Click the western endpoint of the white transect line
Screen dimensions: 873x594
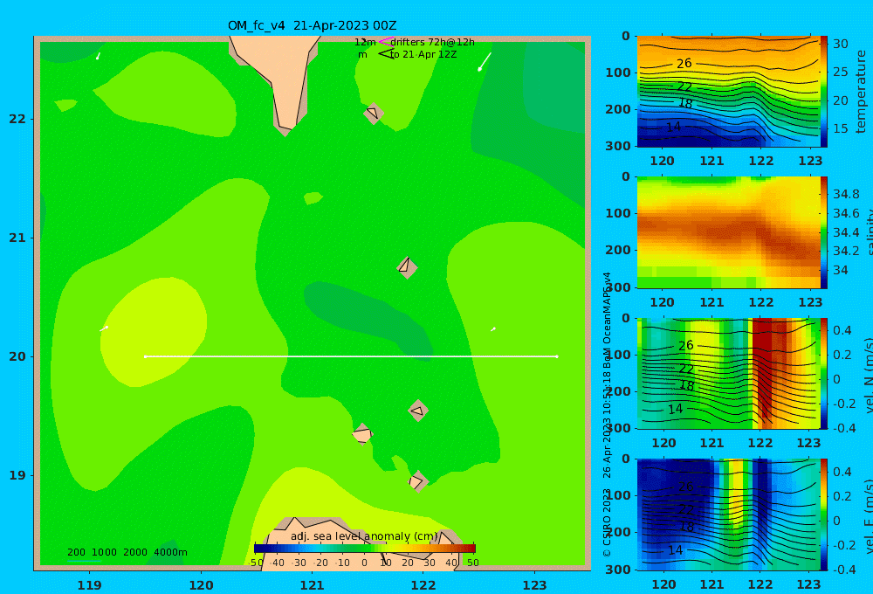click(145, 356)
